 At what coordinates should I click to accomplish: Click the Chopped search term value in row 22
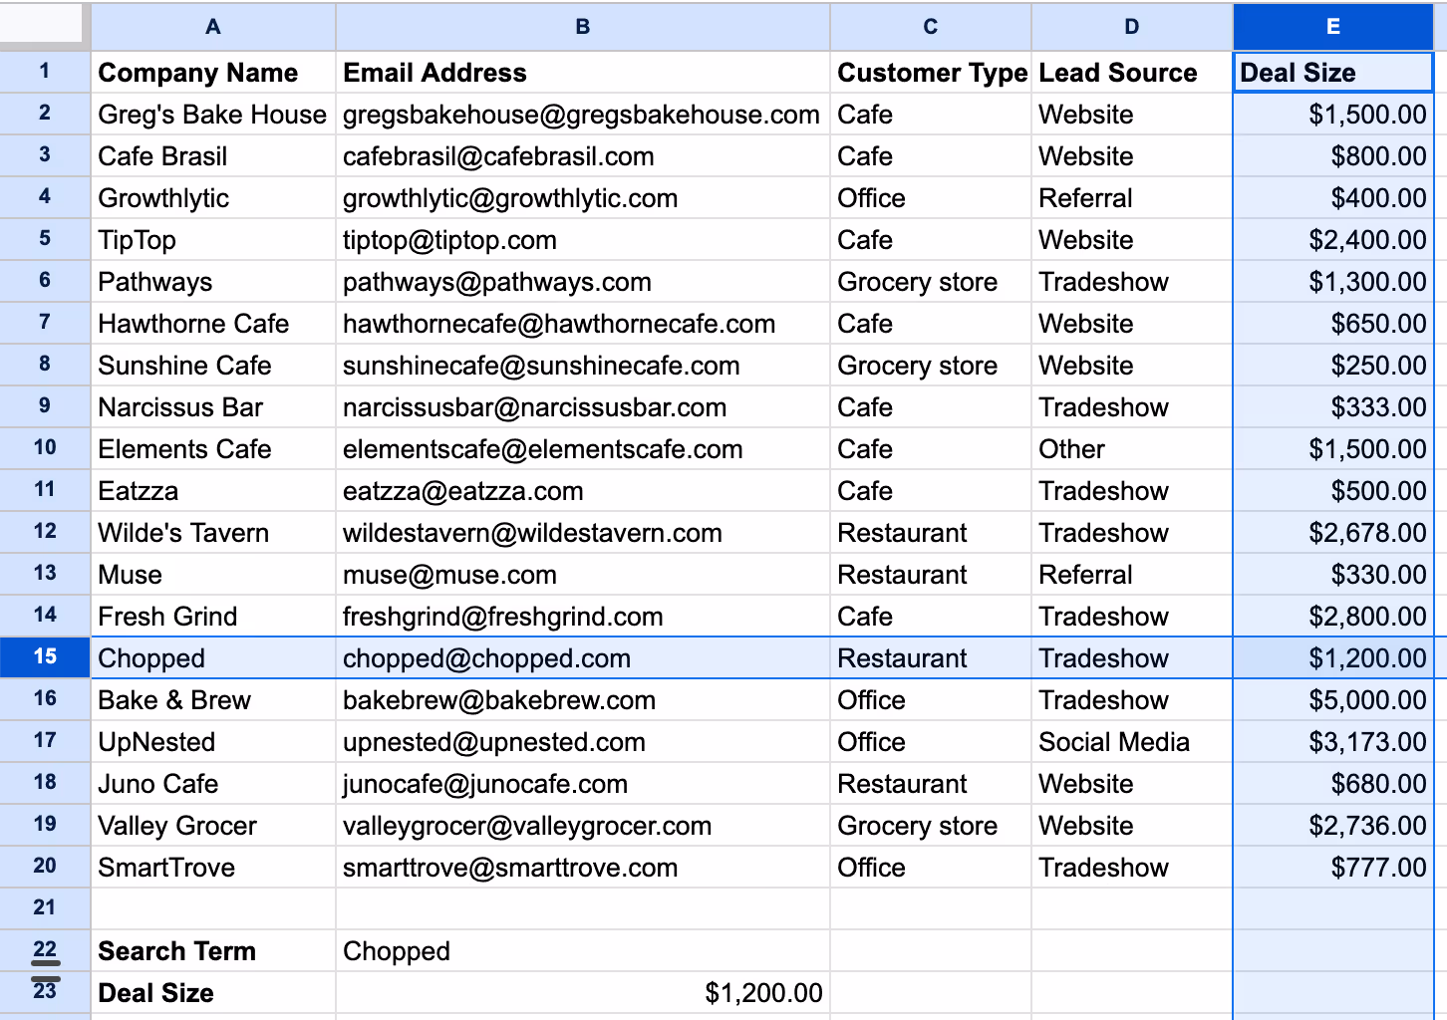583,951
